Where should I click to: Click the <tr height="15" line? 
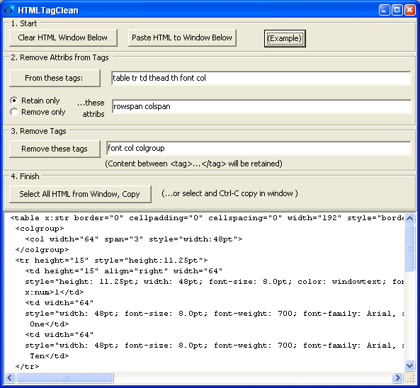point(111,261)
